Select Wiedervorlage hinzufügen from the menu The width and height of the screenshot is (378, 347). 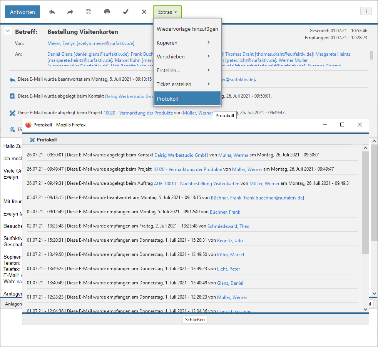tap(187, 29)
